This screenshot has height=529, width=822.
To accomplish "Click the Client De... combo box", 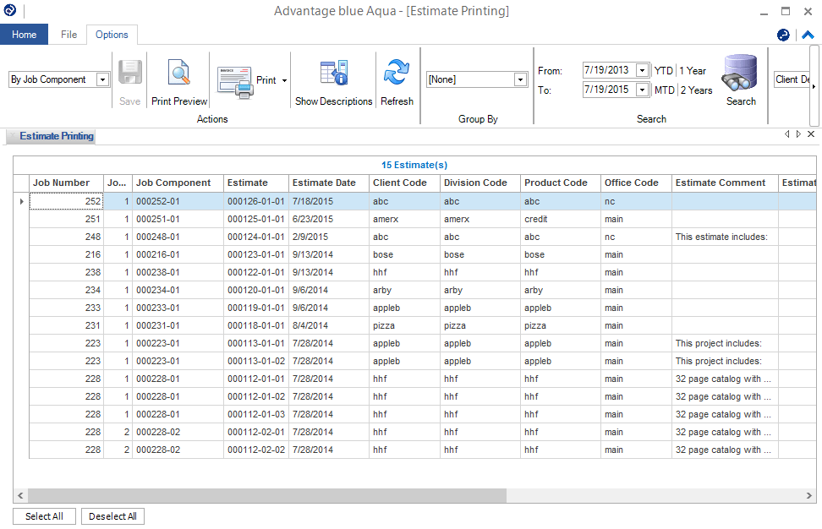I will pyautogui.click(x=792, y=79).
